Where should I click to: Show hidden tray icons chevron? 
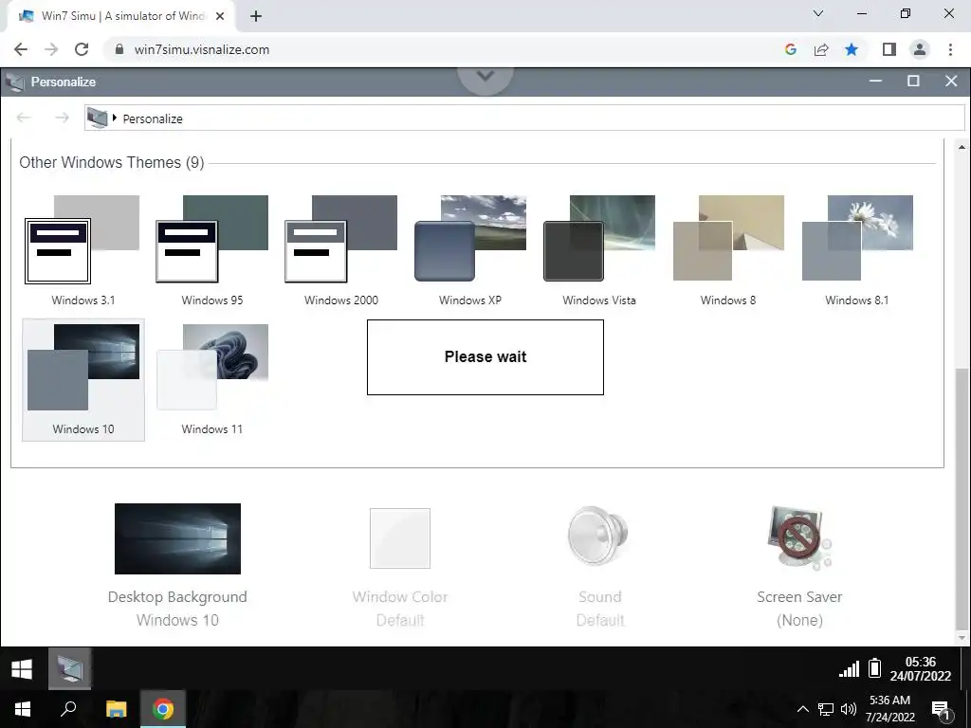pos(802,709)
